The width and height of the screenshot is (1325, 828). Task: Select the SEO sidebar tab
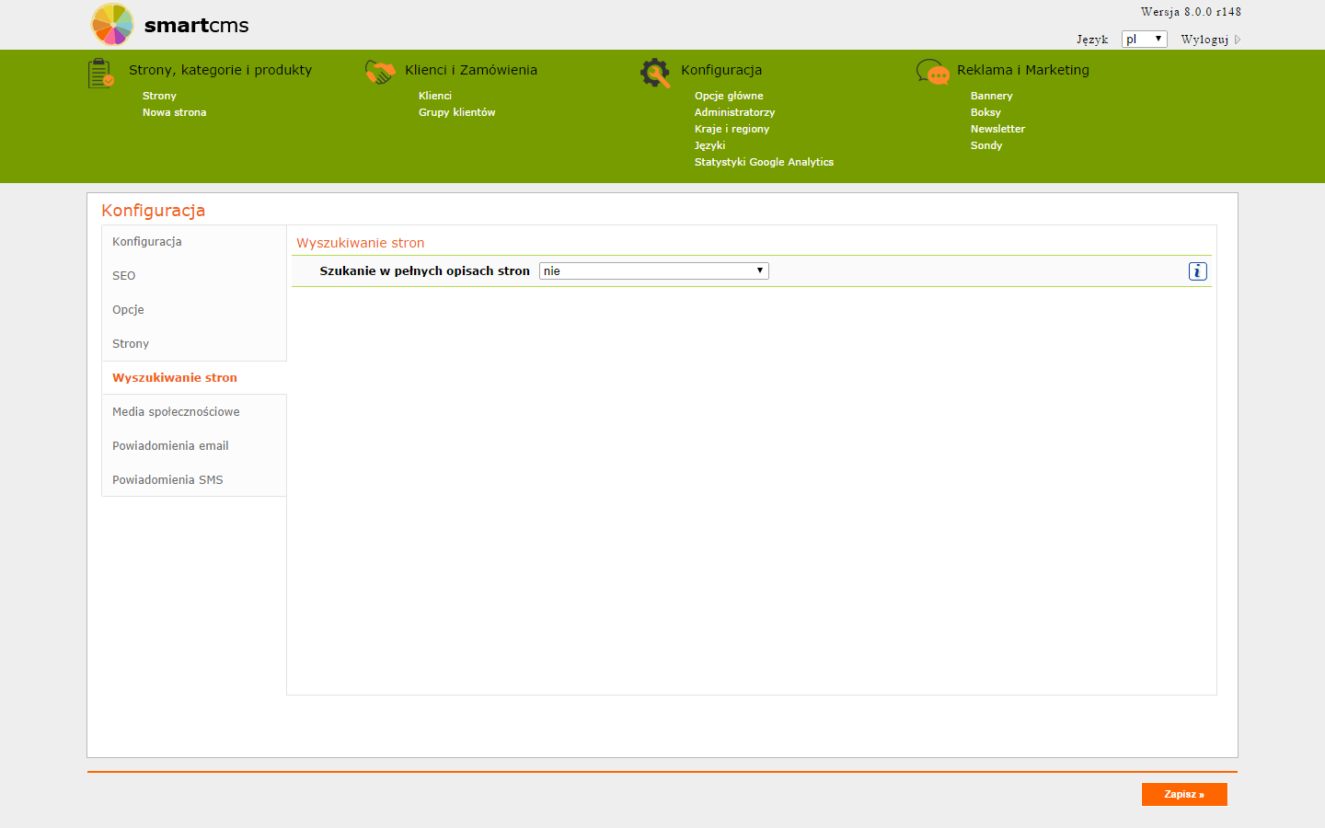(x=194, y=276)
